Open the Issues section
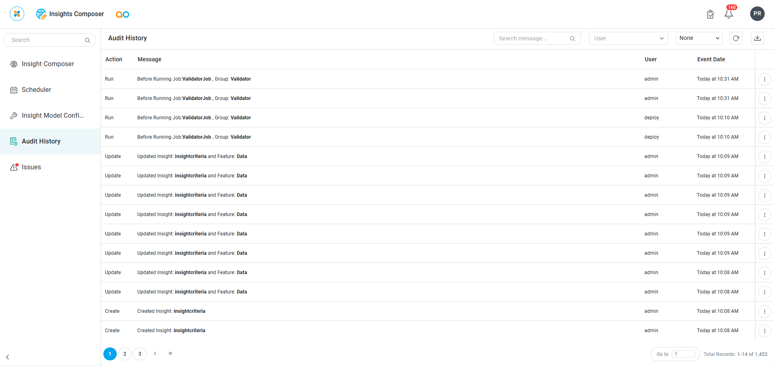 [31, 167]
